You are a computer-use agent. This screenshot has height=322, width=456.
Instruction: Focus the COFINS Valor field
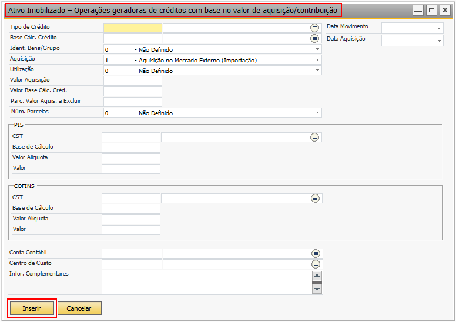(x=131, y=230)
